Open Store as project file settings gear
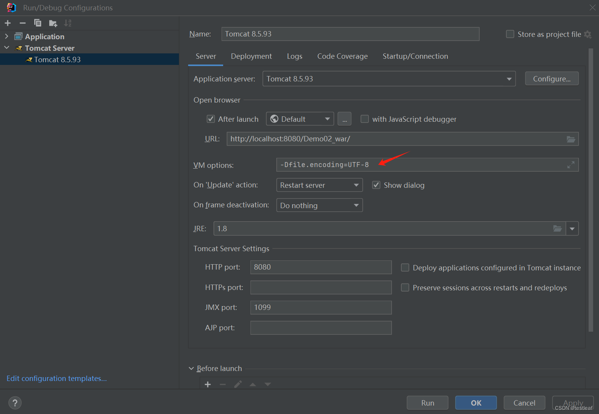This screenshot has width=599, height=414. pos(587,34)
